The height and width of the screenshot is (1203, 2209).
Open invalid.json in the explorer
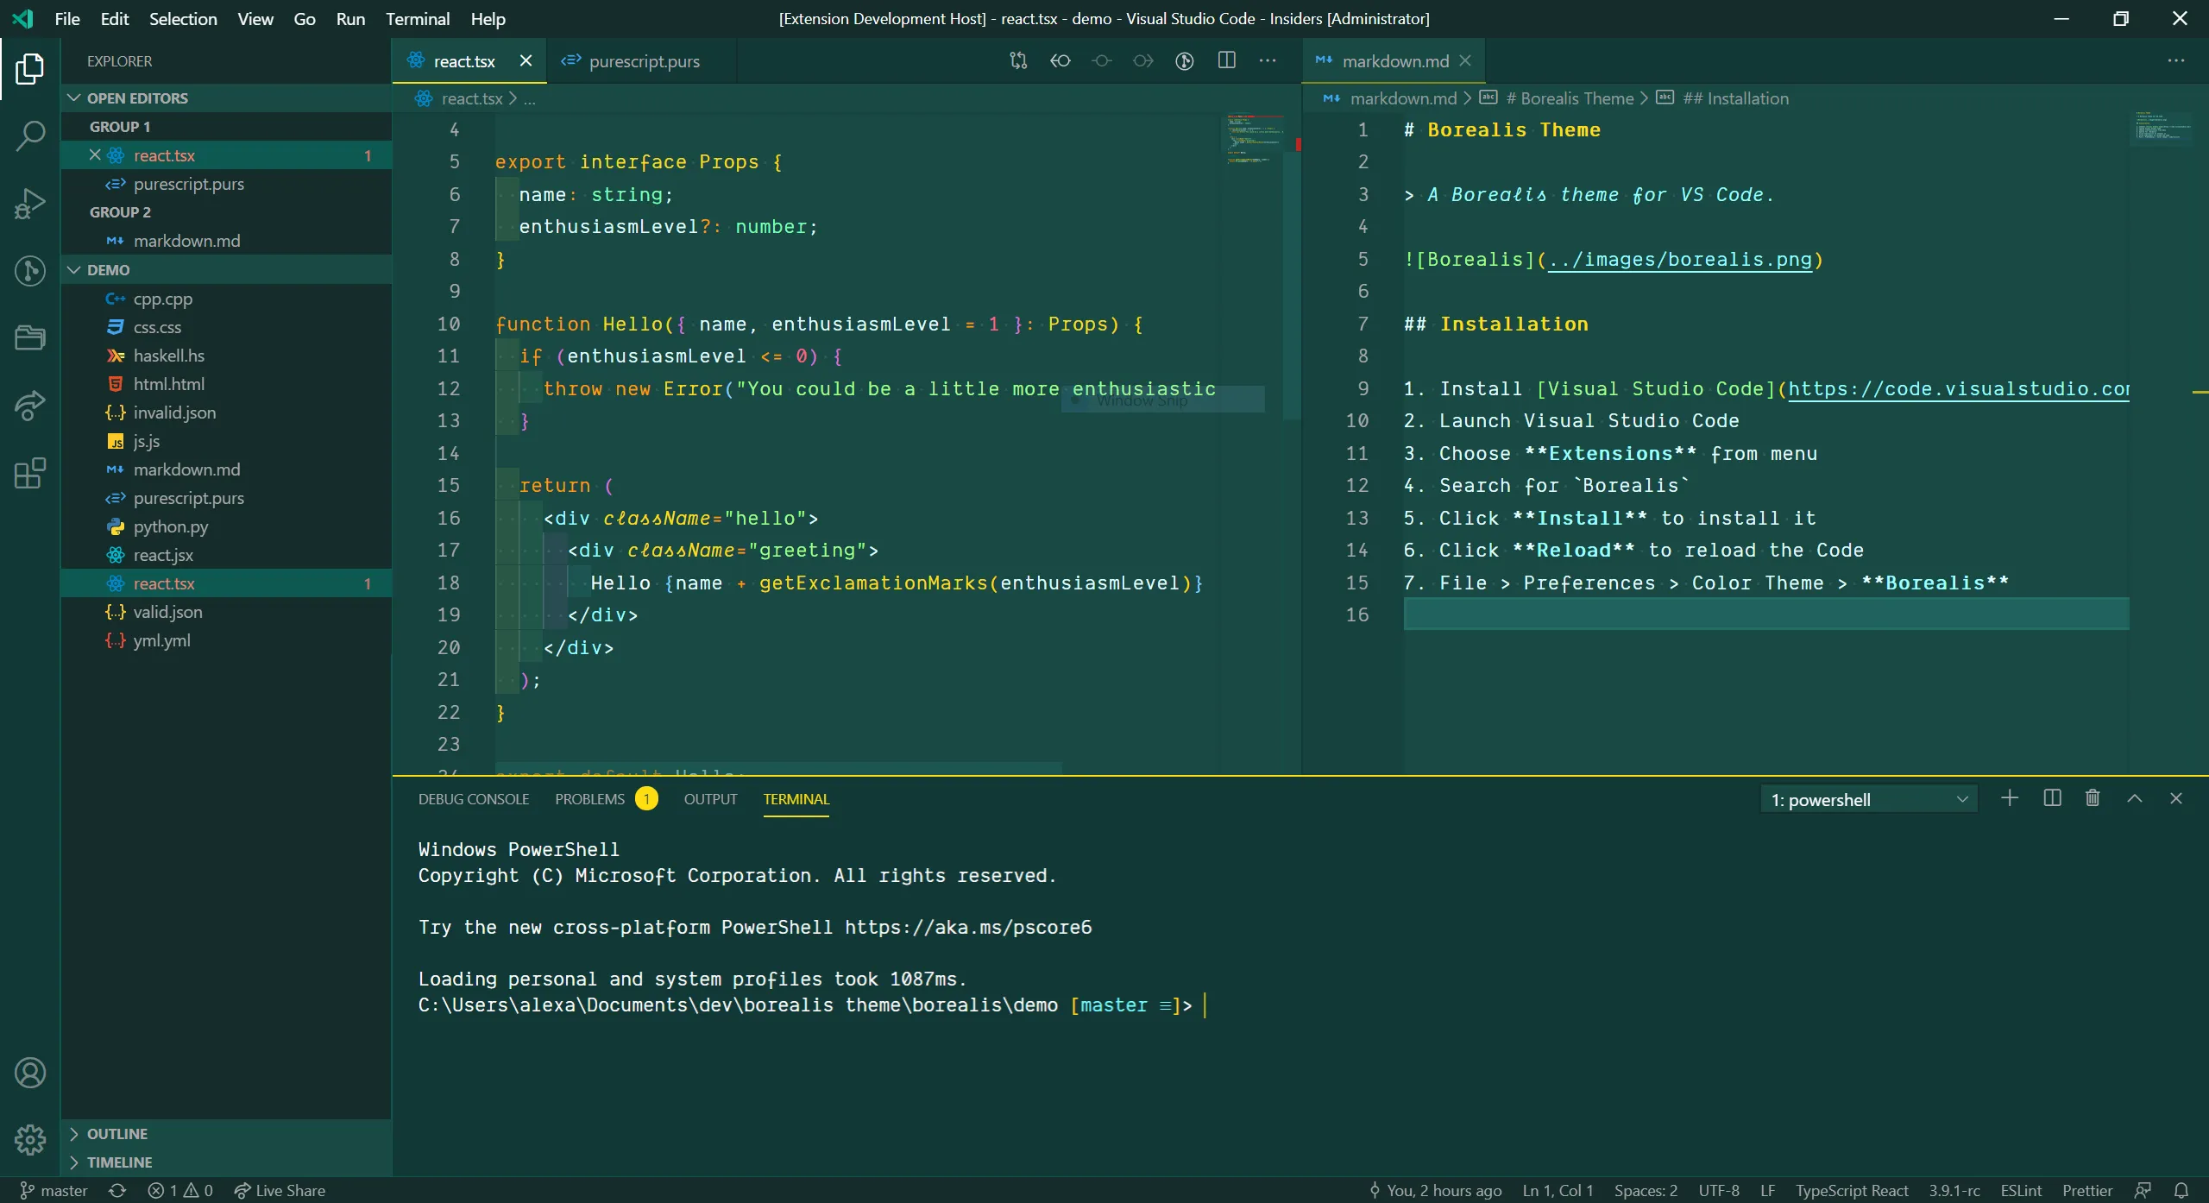tap(226, 413)
